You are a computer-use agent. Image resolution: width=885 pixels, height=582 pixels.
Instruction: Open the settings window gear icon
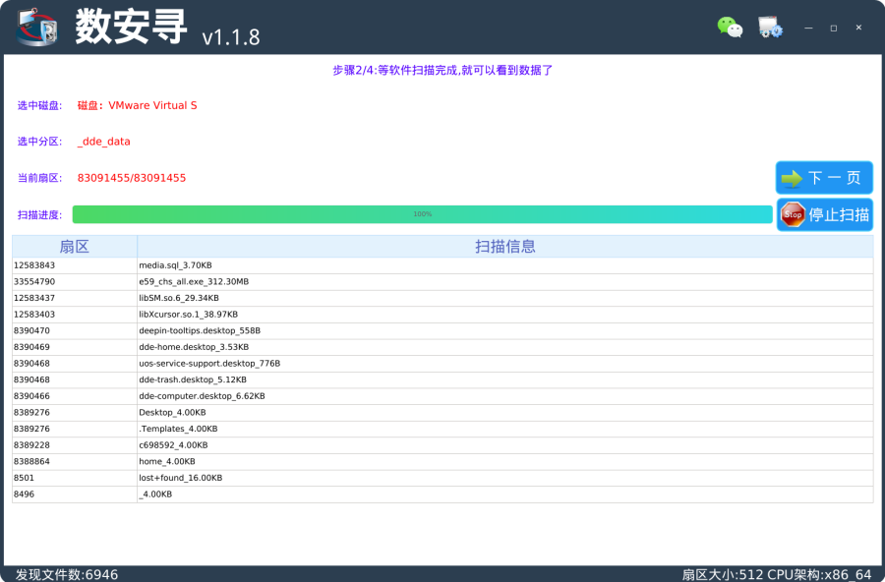tap(770, 28)
